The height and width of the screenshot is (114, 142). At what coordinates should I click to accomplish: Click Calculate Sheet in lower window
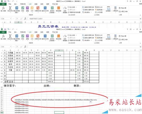(123, 39)
